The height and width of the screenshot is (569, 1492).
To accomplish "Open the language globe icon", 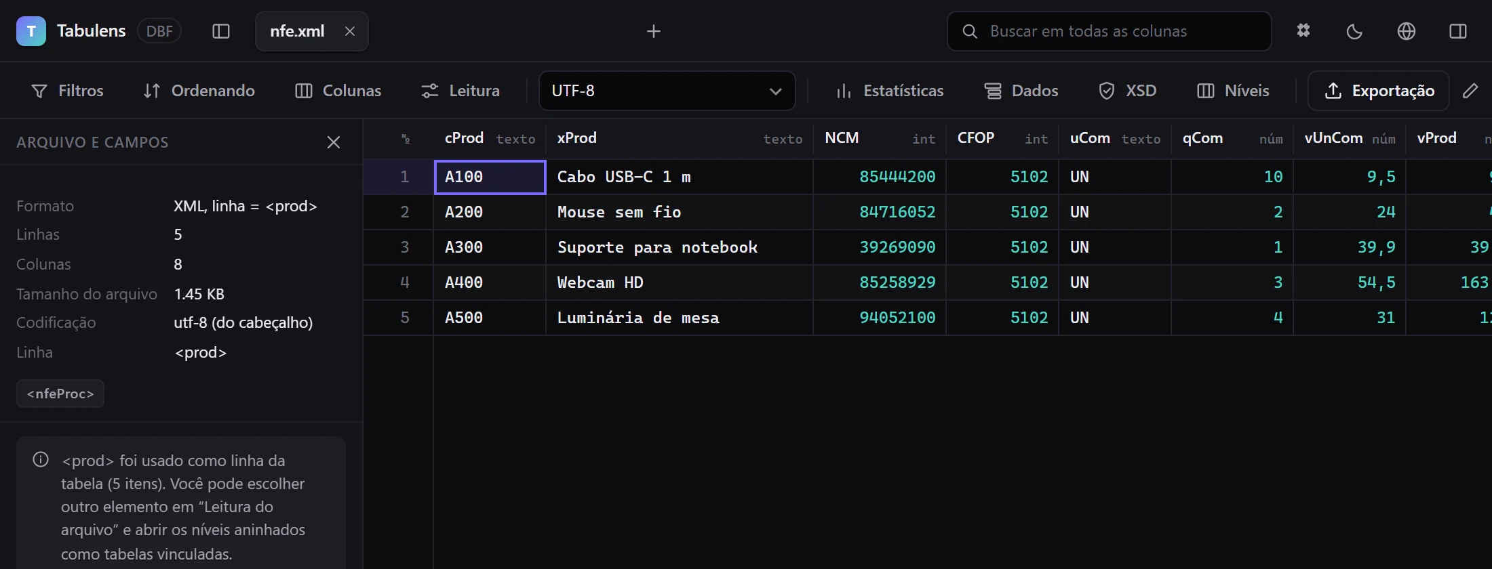I will [1407, 31].
